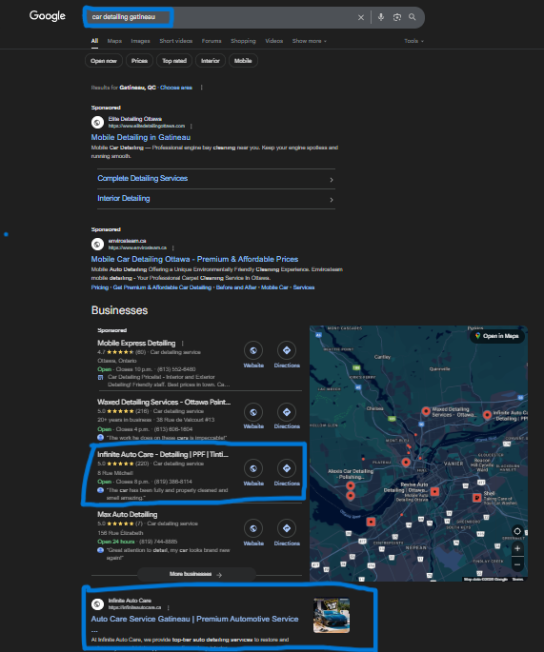Screen dimensions: 544x652
Task: Open Auto Care Service Gatineau result link
Action: (x=194, y=619)
